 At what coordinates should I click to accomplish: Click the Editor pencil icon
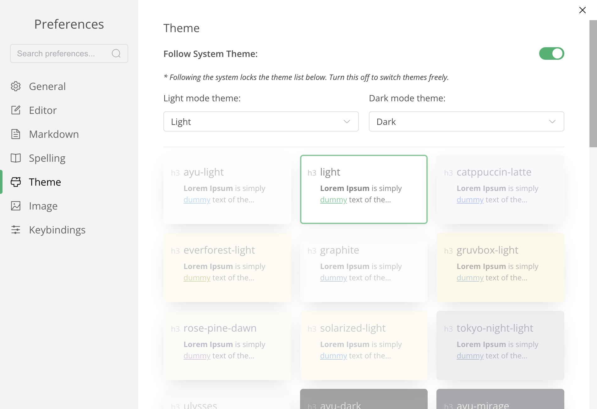(x=16, y=110)
